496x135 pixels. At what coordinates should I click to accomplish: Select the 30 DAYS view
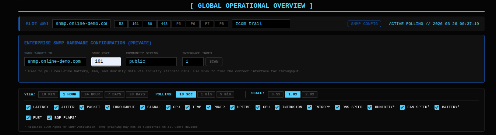137,94
